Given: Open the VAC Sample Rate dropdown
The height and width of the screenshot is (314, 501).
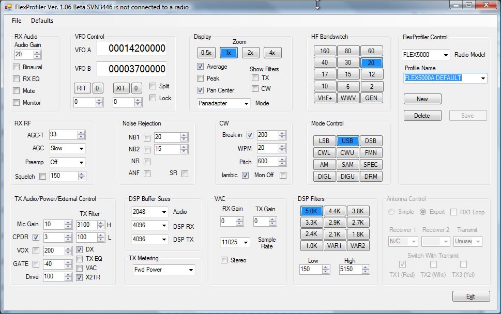Looking at the screenshot, I should point(246,242).
